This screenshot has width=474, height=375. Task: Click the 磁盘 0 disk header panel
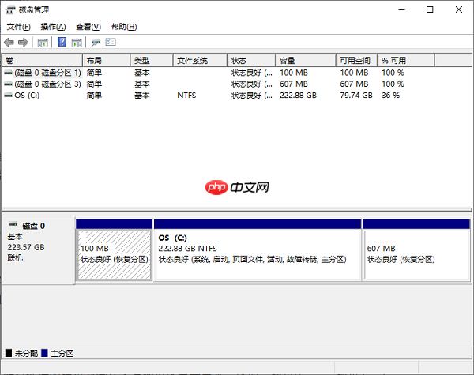39,250
